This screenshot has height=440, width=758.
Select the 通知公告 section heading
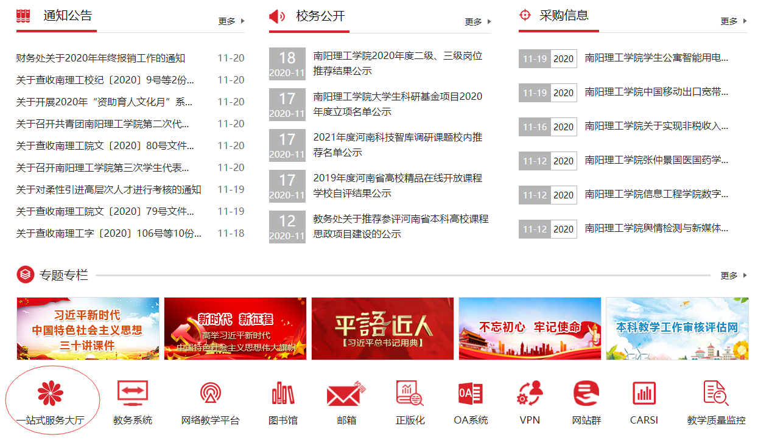click(68, 16)
